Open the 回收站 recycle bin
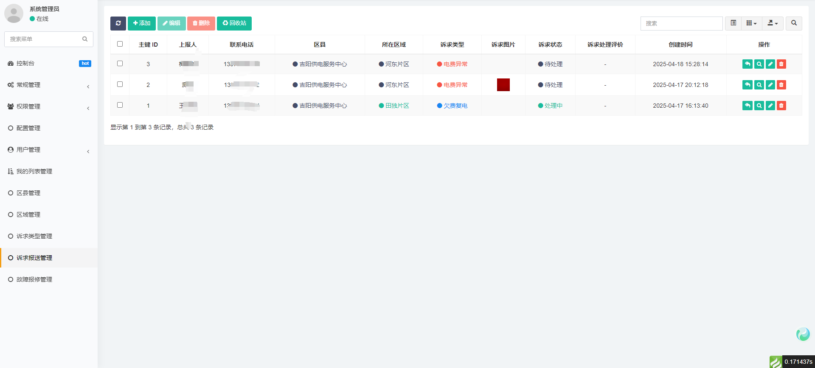The height and width of the screenshot is (368, 815). point(234,23)
